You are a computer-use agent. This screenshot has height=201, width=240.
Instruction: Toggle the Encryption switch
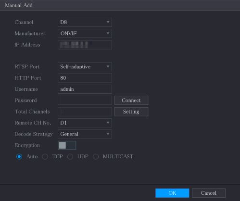(67, 145)
